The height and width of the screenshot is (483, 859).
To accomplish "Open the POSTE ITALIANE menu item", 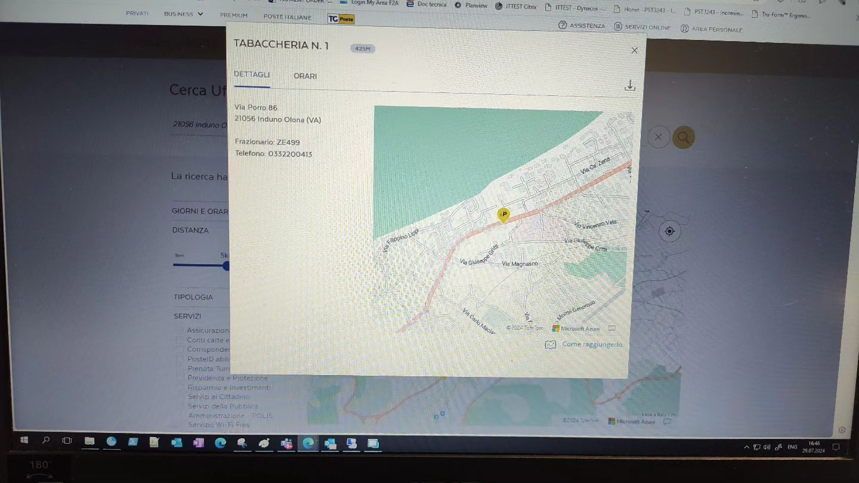I will coord(288,17).
